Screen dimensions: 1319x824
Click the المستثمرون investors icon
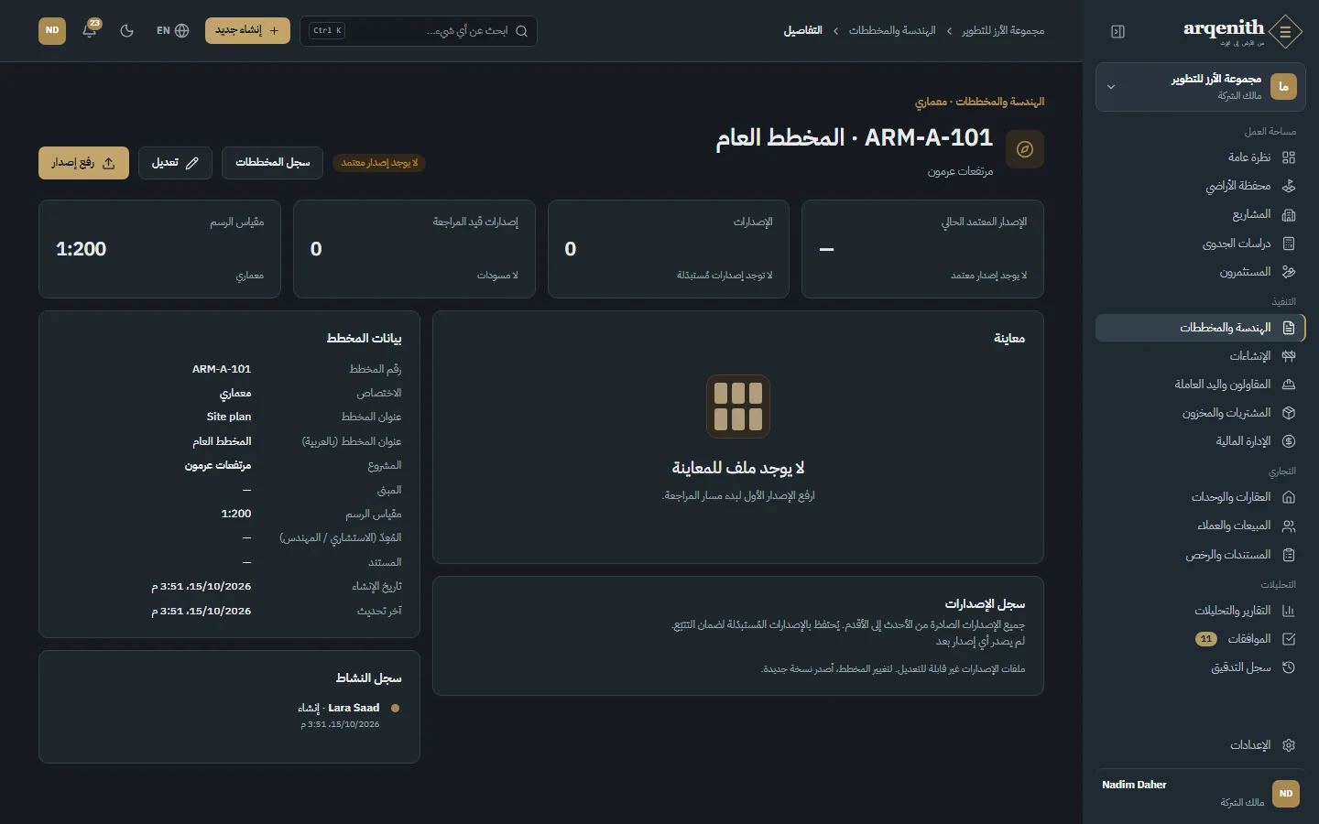coord(1289,272)
